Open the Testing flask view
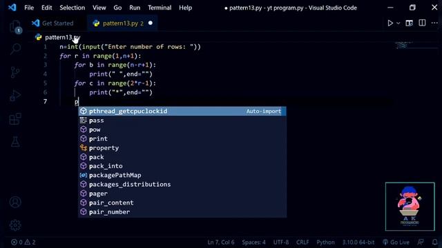 (15, 142)
